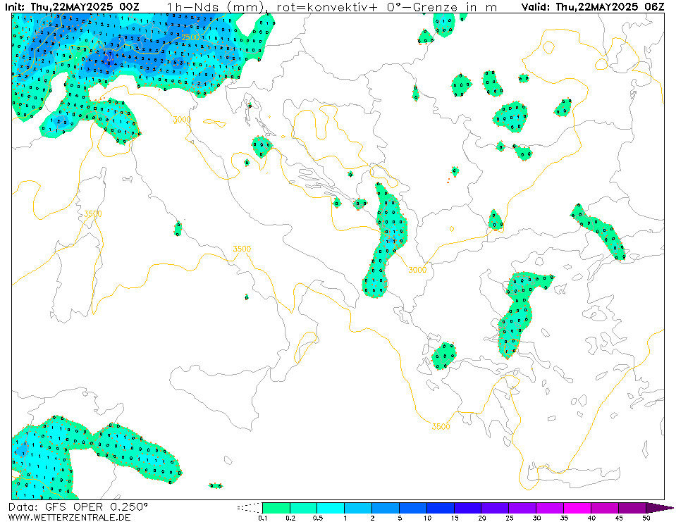Click the '2500' contour label in the blue rain area

point(190,37)
